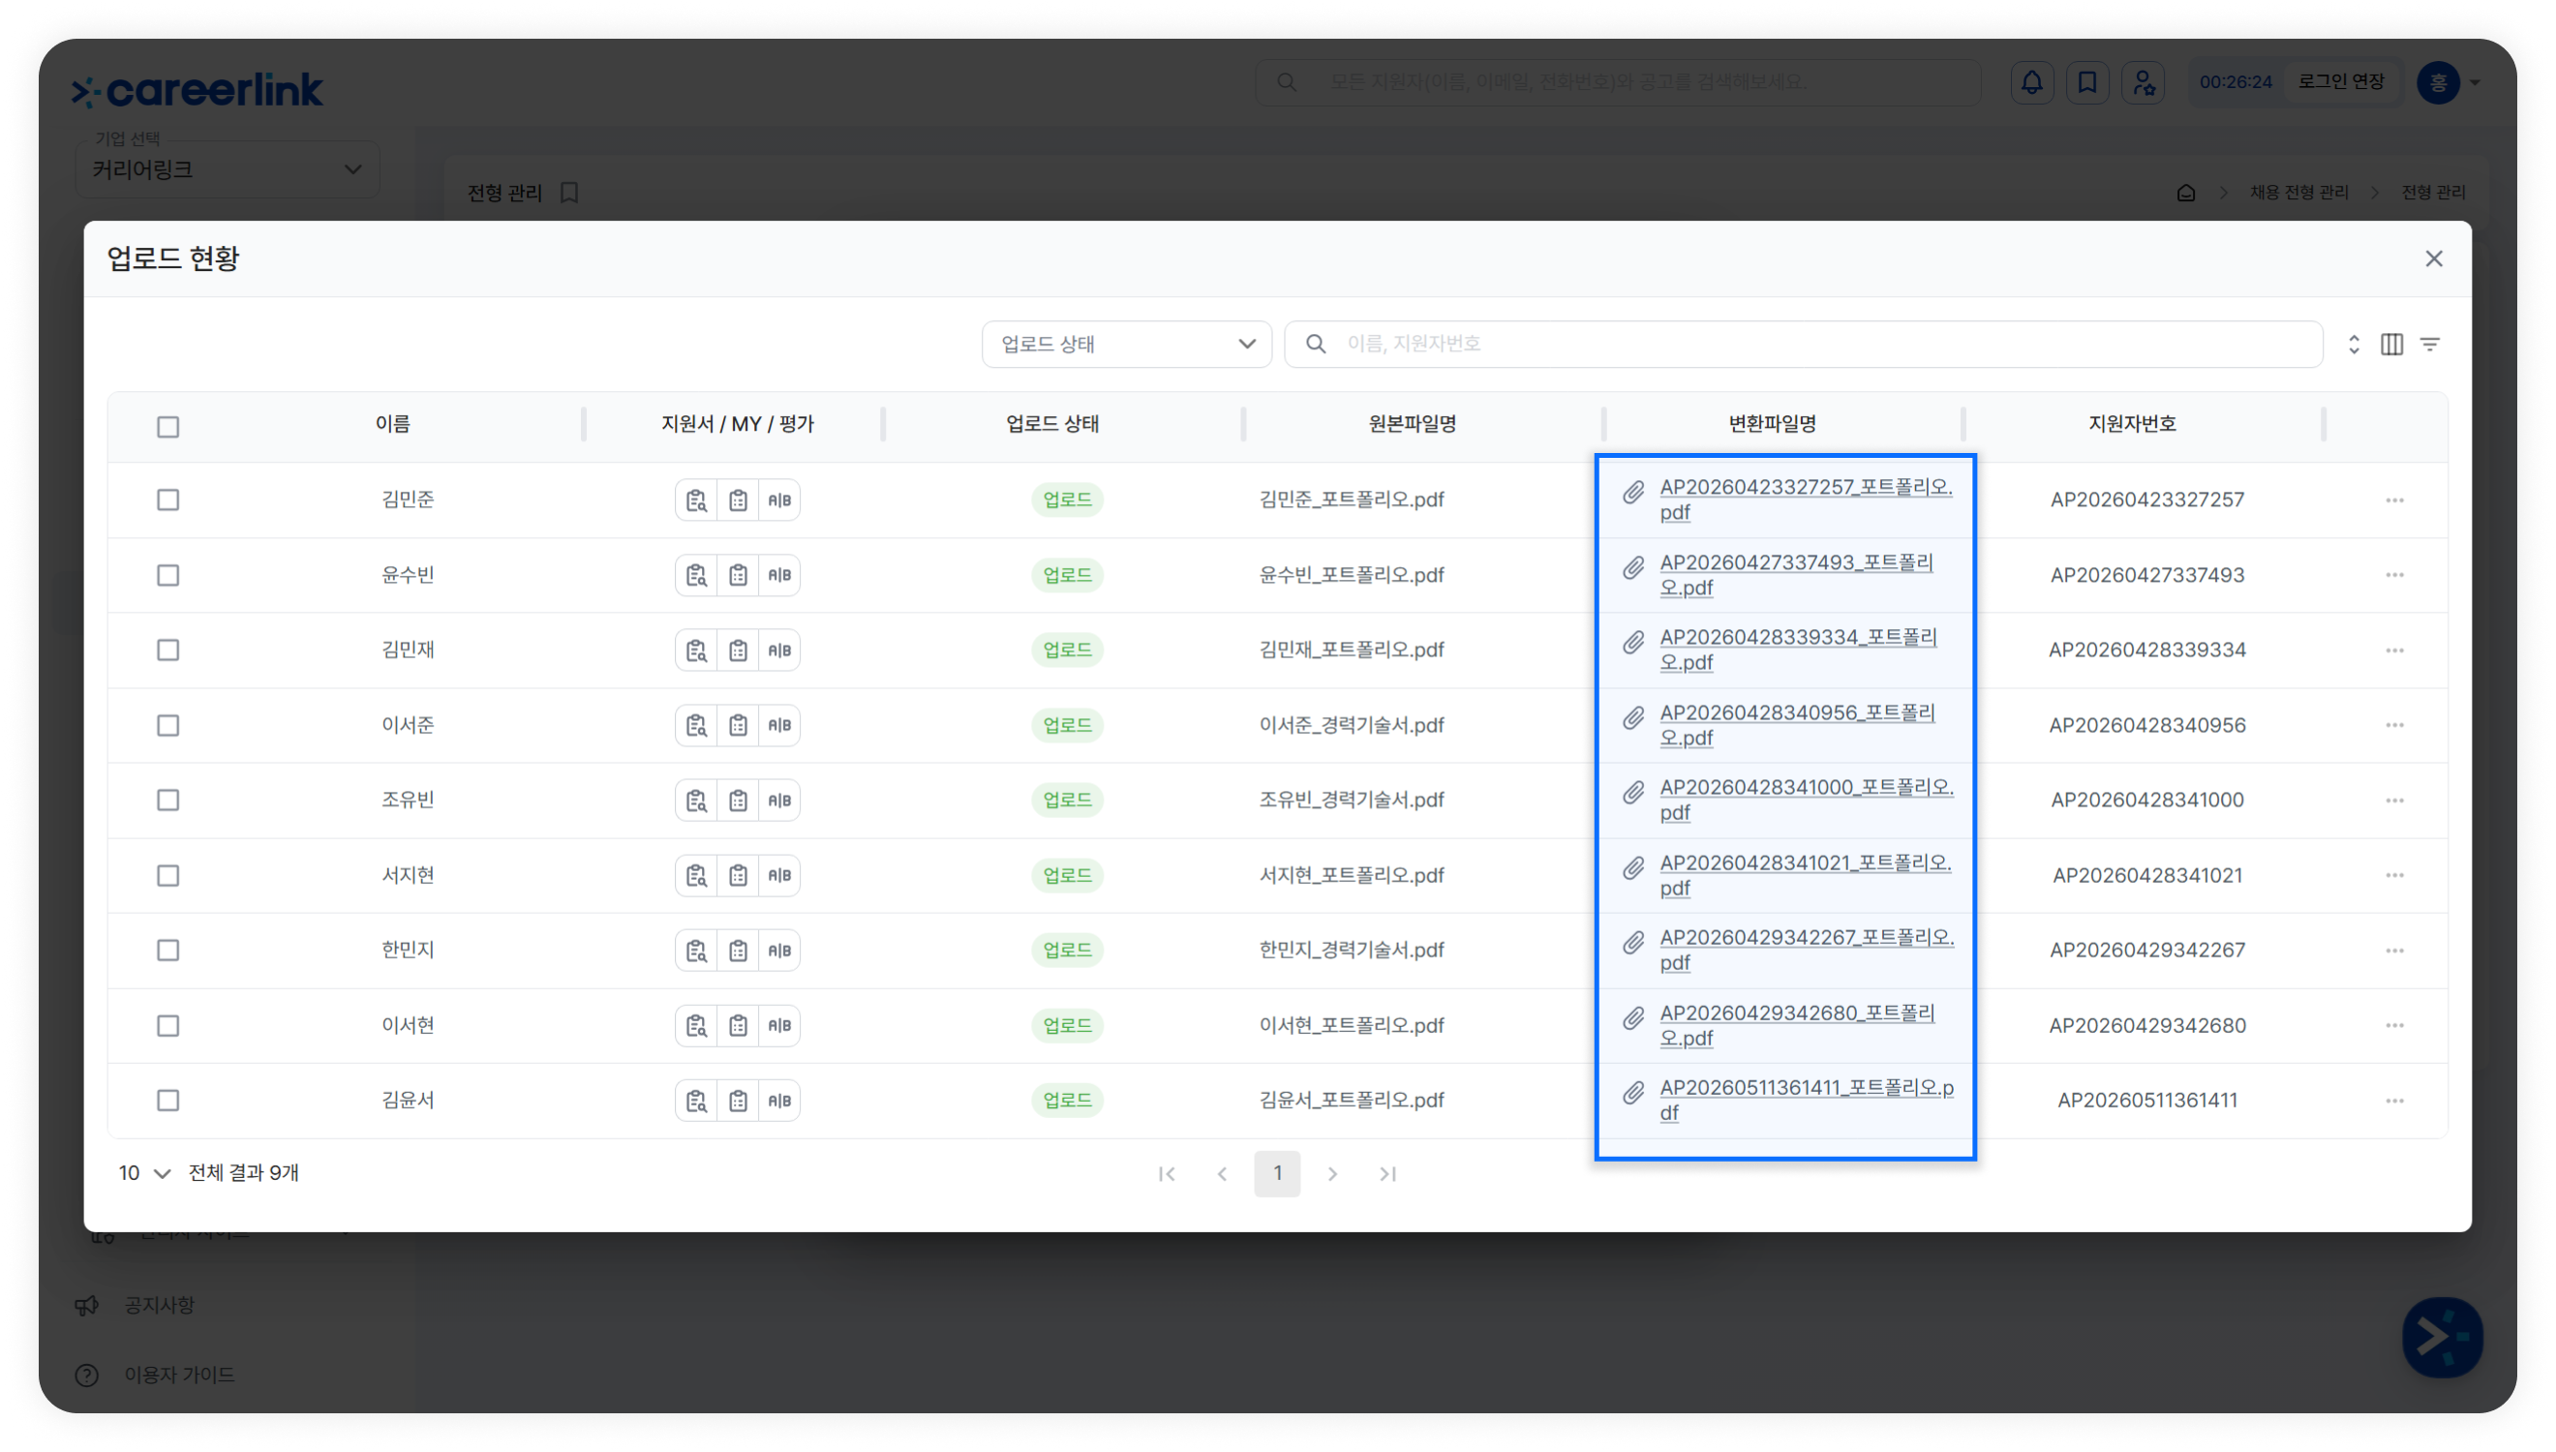Click the 업로드 상태 column header

[x=1052, y=424]
